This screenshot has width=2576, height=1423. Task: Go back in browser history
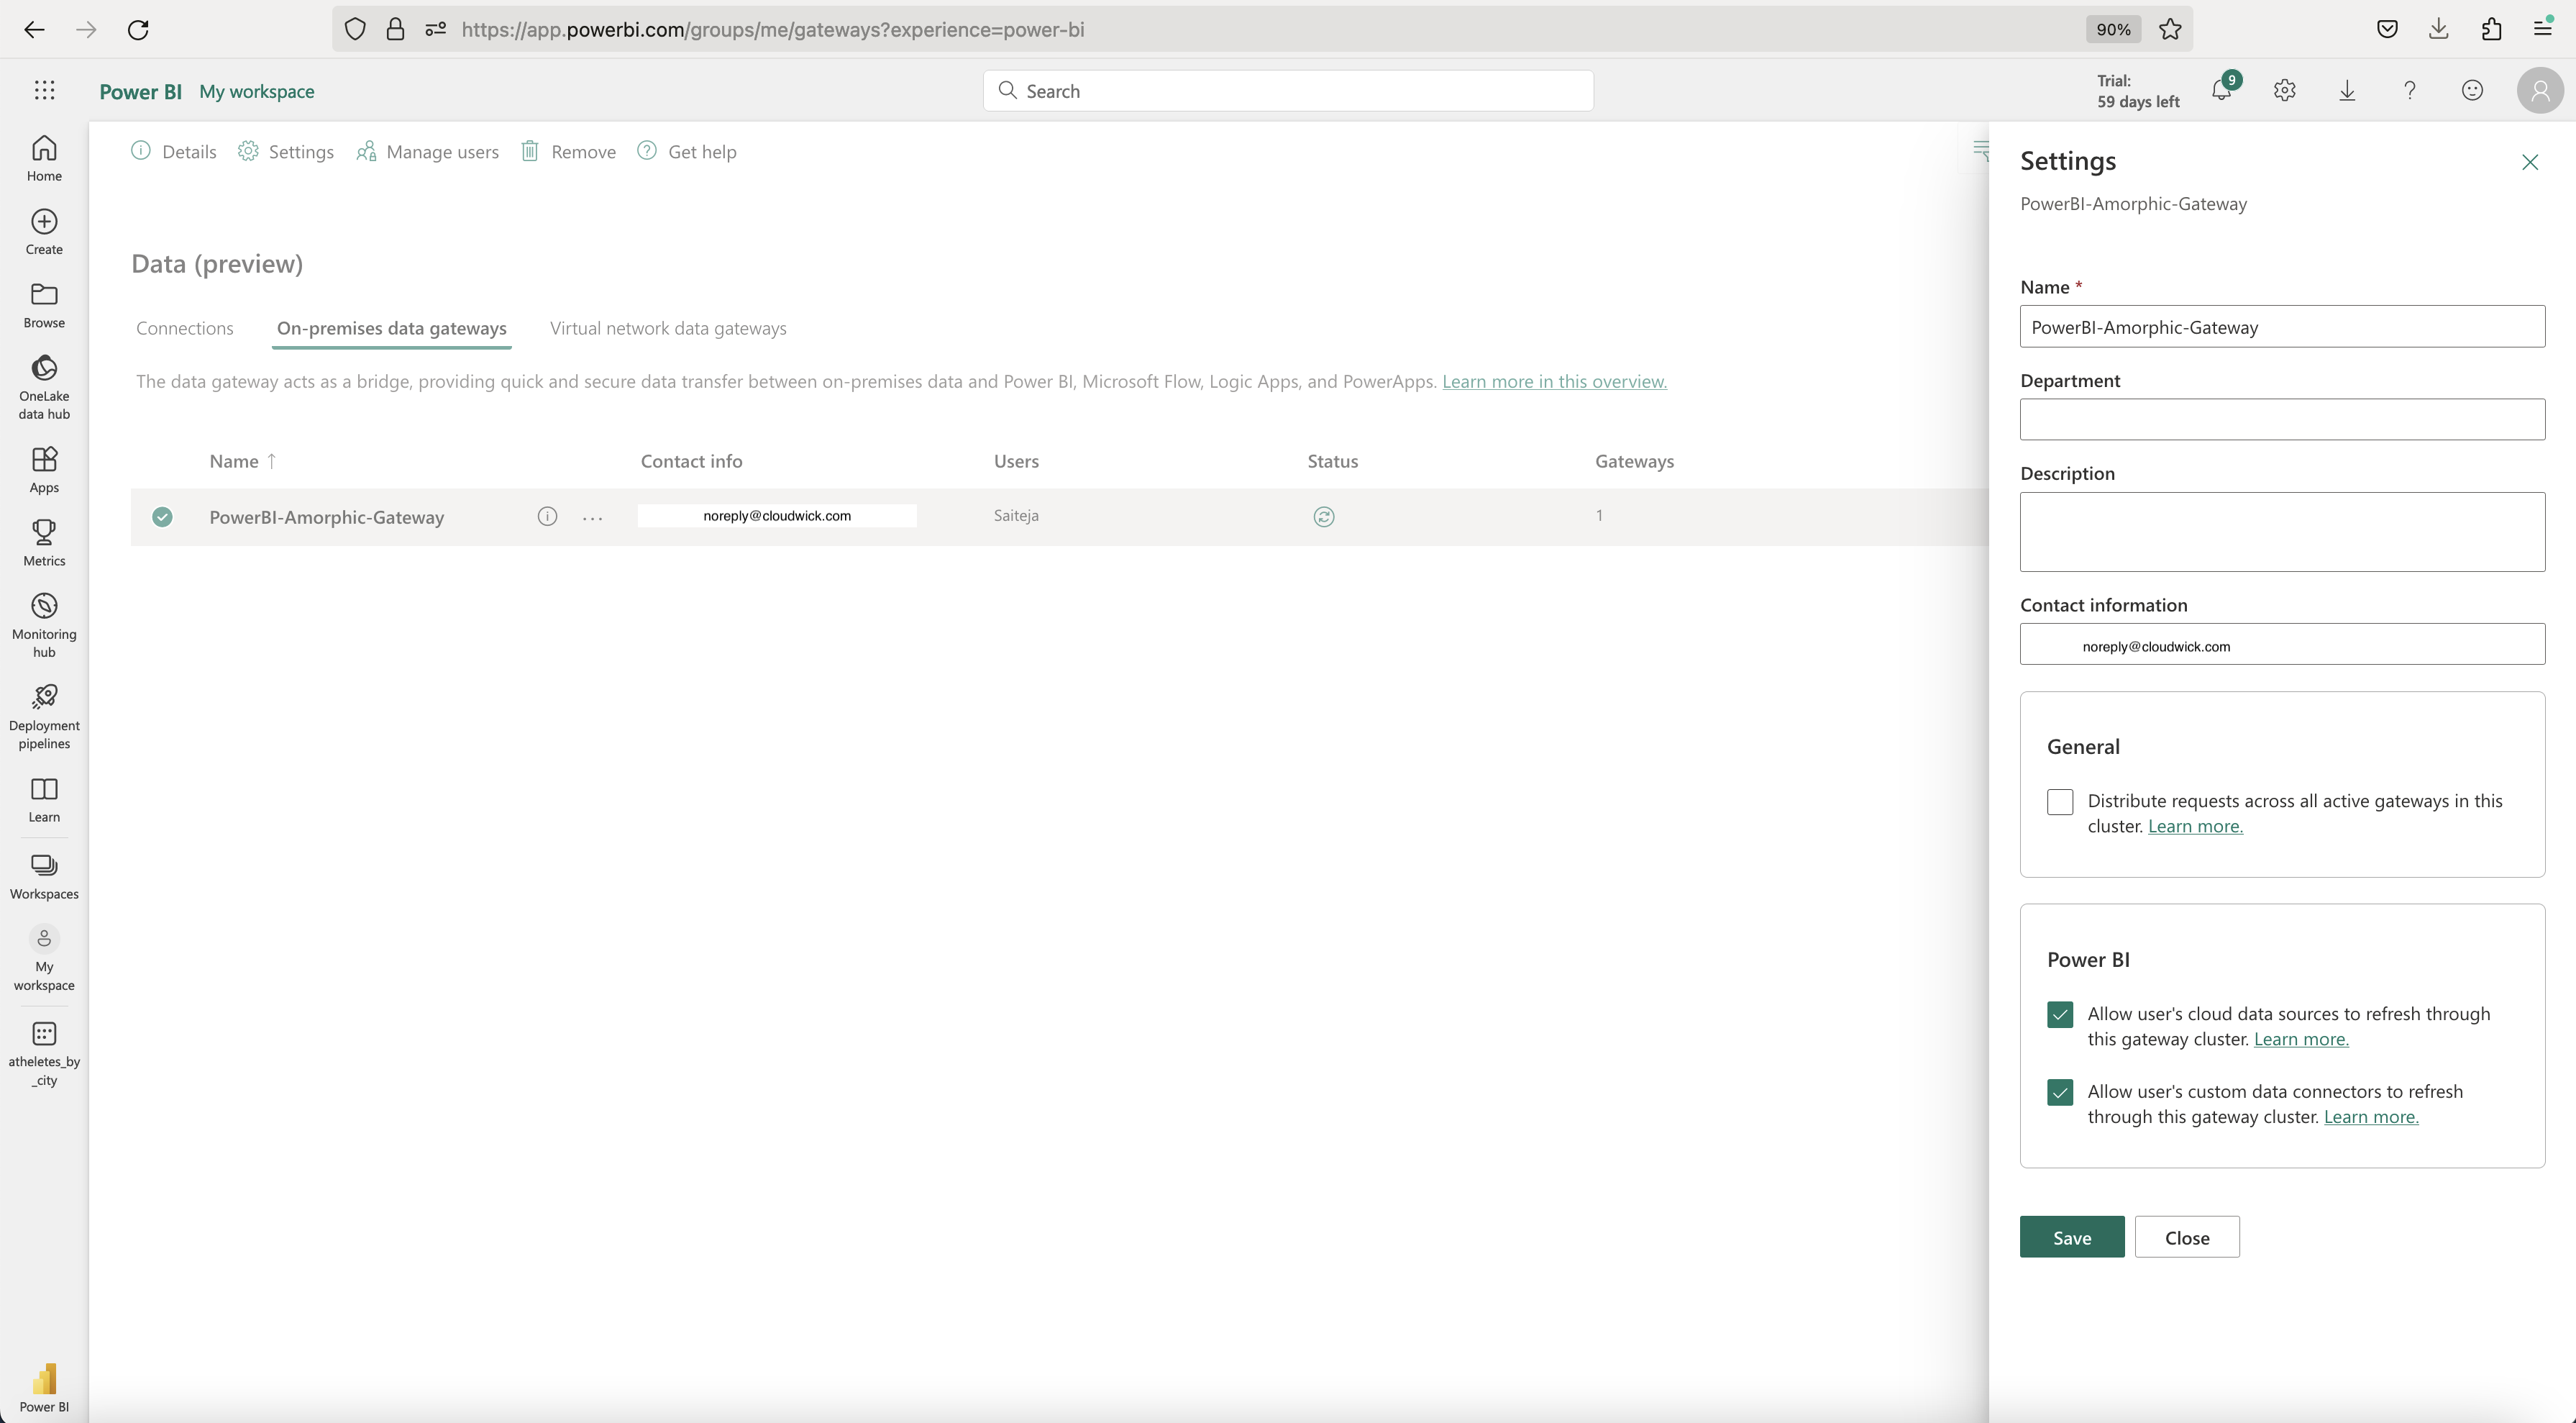(x=34, y=29)
